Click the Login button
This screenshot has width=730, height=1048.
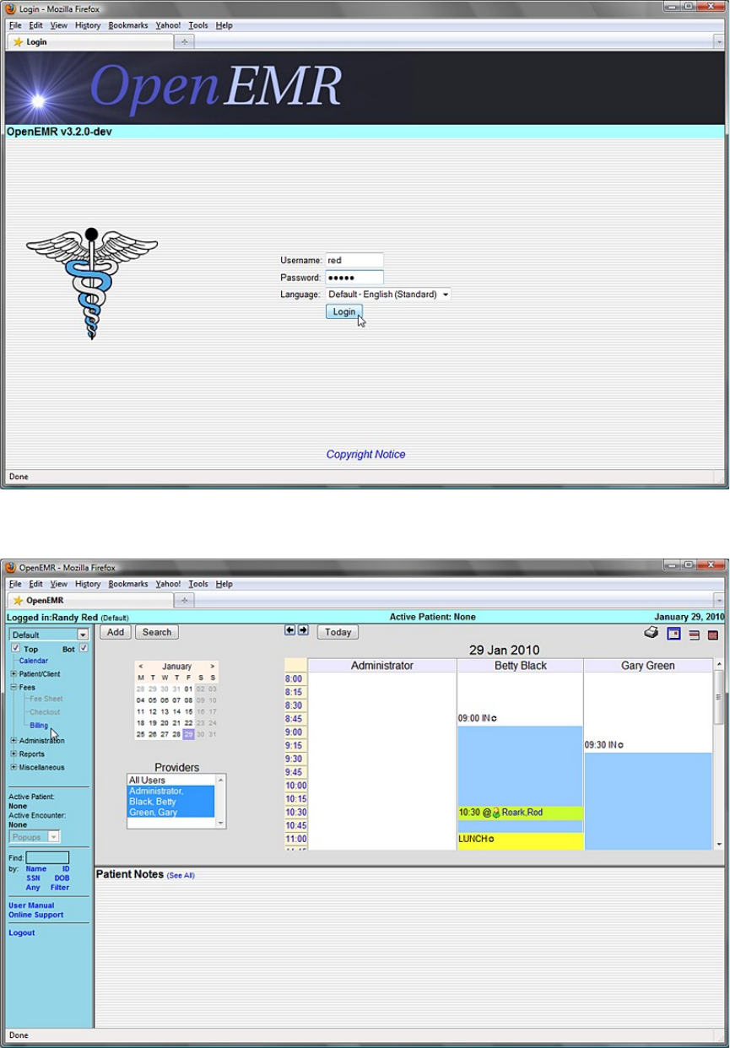pyautogui.click(x=344, y=311)
